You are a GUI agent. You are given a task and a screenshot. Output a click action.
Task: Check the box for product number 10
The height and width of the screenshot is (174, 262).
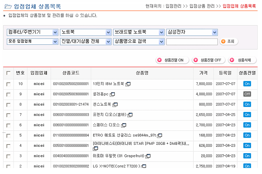8,84
